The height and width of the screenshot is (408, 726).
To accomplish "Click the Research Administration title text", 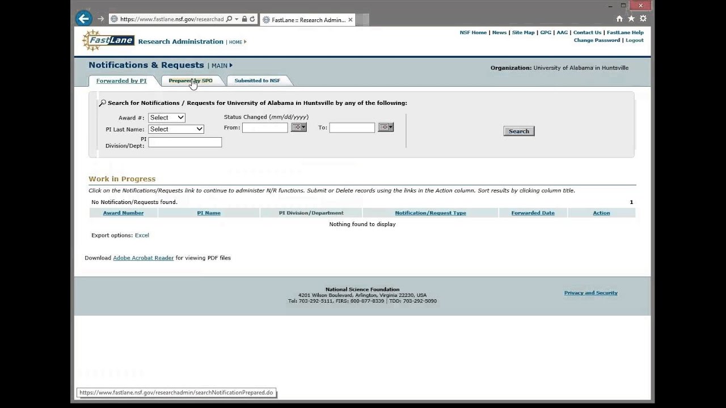I will tap(181, 41).
